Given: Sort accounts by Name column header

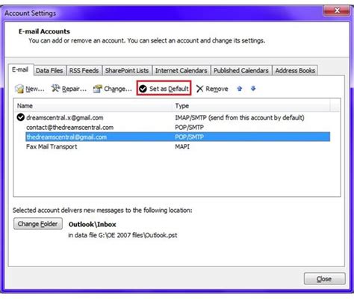Looking at the screenshot, I should click(x=93, y=106).
